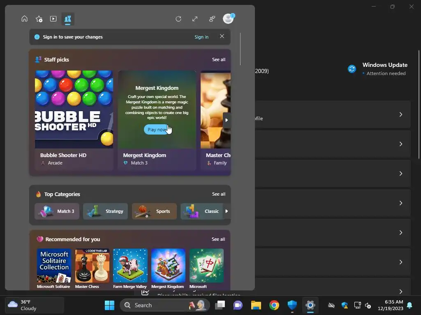The height and width of the screenshot is (315, 421).
Task: Select the Classic category
Action: [x=202, y=211]
